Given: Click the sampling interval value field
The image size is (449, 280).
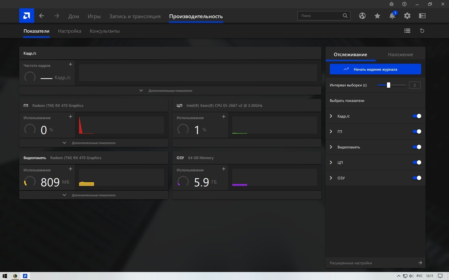Looking at the screenshot, I should 415,85.
